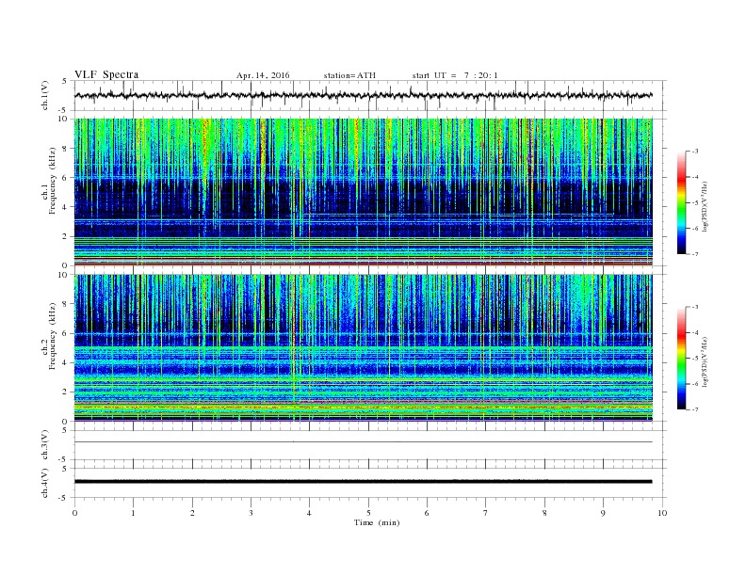746x576 pixels.
Task: Click time axis tick label '9'
Action: pos(603,513)
